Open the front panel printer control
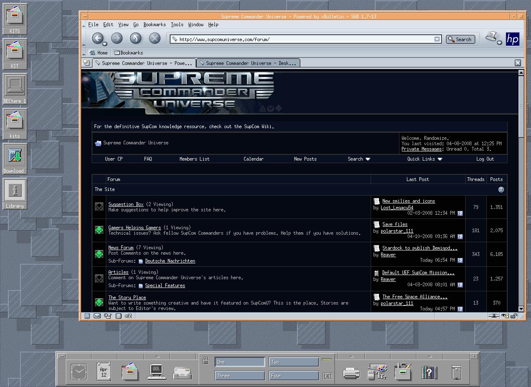This screenshot has height=387, width=531. click(x=351, y=373)
